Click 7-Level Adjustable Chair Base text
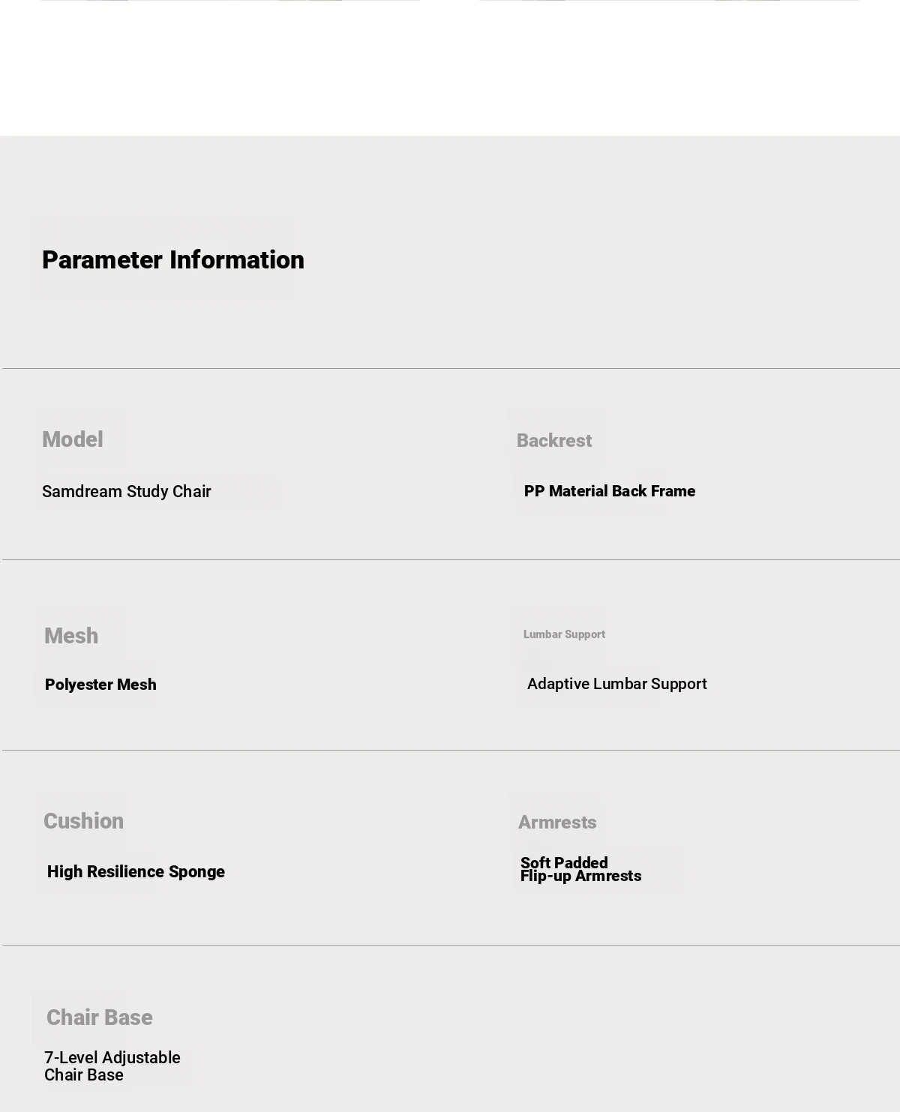The height and width of the screenshot is (1112, 900). tap(112, 1066)
